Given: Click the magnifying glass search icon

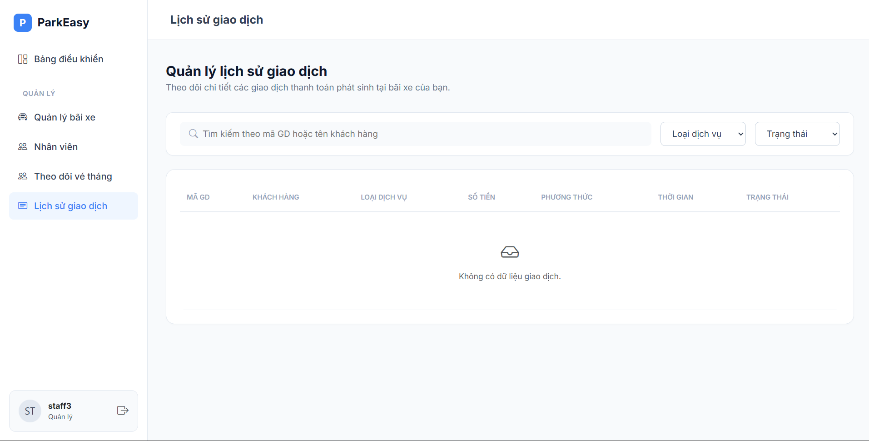Looking at the screenshot, I should 194,134.
